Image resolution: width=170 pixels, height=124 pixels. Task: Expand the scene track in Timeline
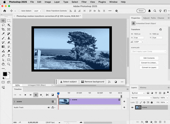pyautogui.click(x=15, y=101)
